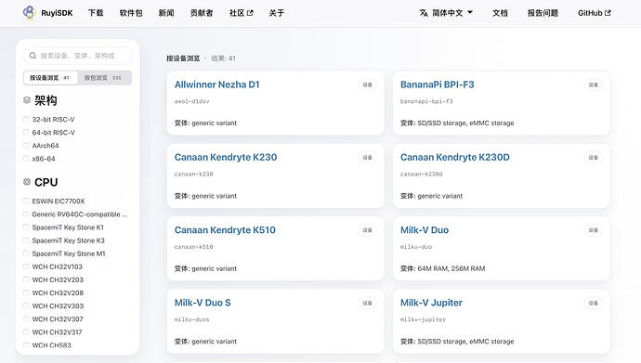This screenshot has width=641, height=363.
Task: Click the device badge on BananaPi BPI-F3 card
Action: point(594,84)
